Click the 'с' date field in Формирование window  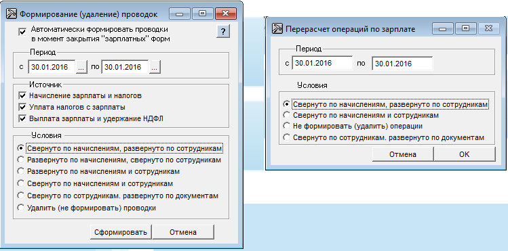click(x=52, y=67)
